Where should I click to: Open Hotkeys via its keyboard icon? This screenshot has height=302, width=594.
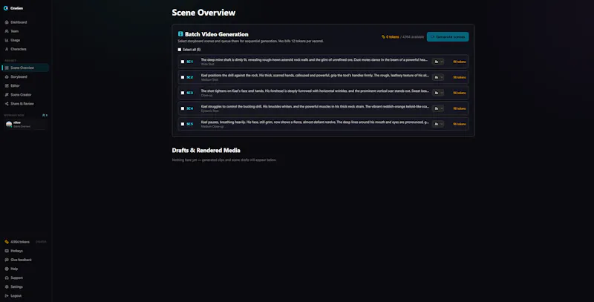pyautogui.click(x=7, y=251)
